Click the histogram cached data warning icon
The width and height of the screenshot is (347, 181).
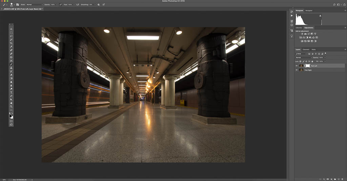[x=320, y=16]
